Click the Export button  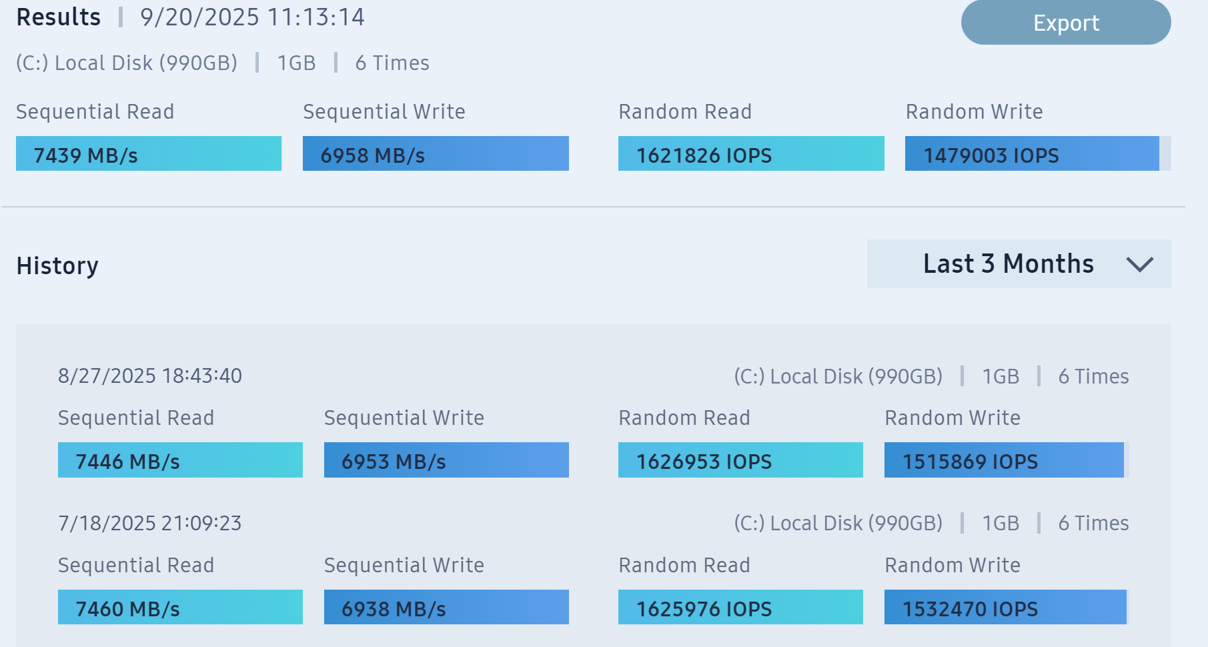point(1065,23)
